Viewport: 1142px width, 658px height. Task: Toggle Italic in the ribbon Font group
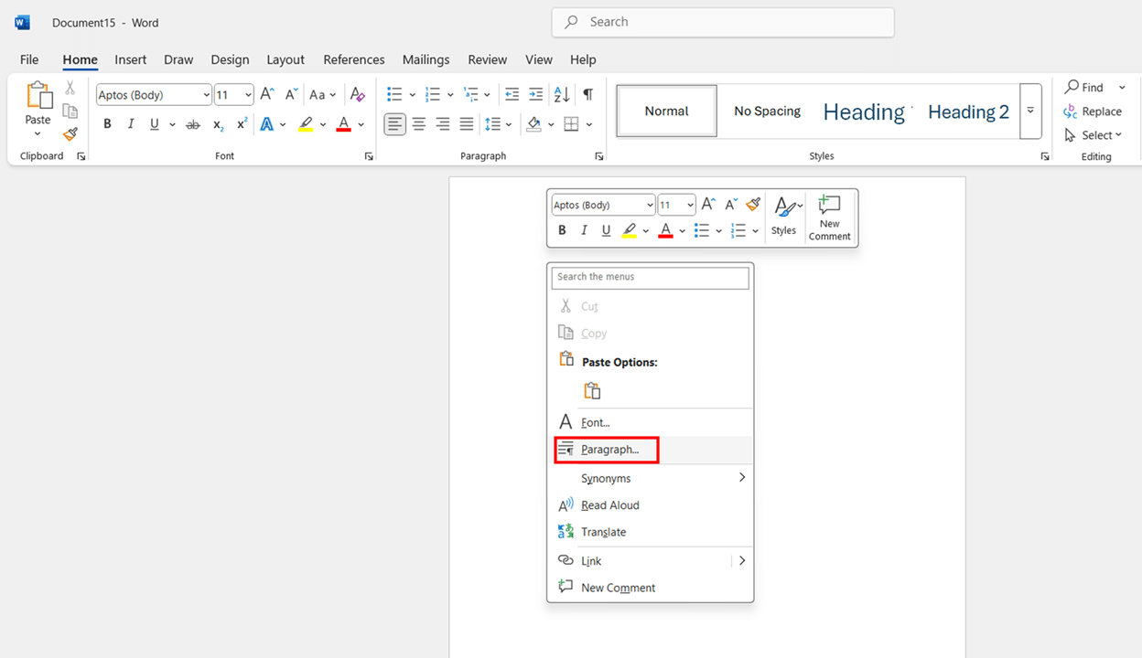(x=131, y=124)
